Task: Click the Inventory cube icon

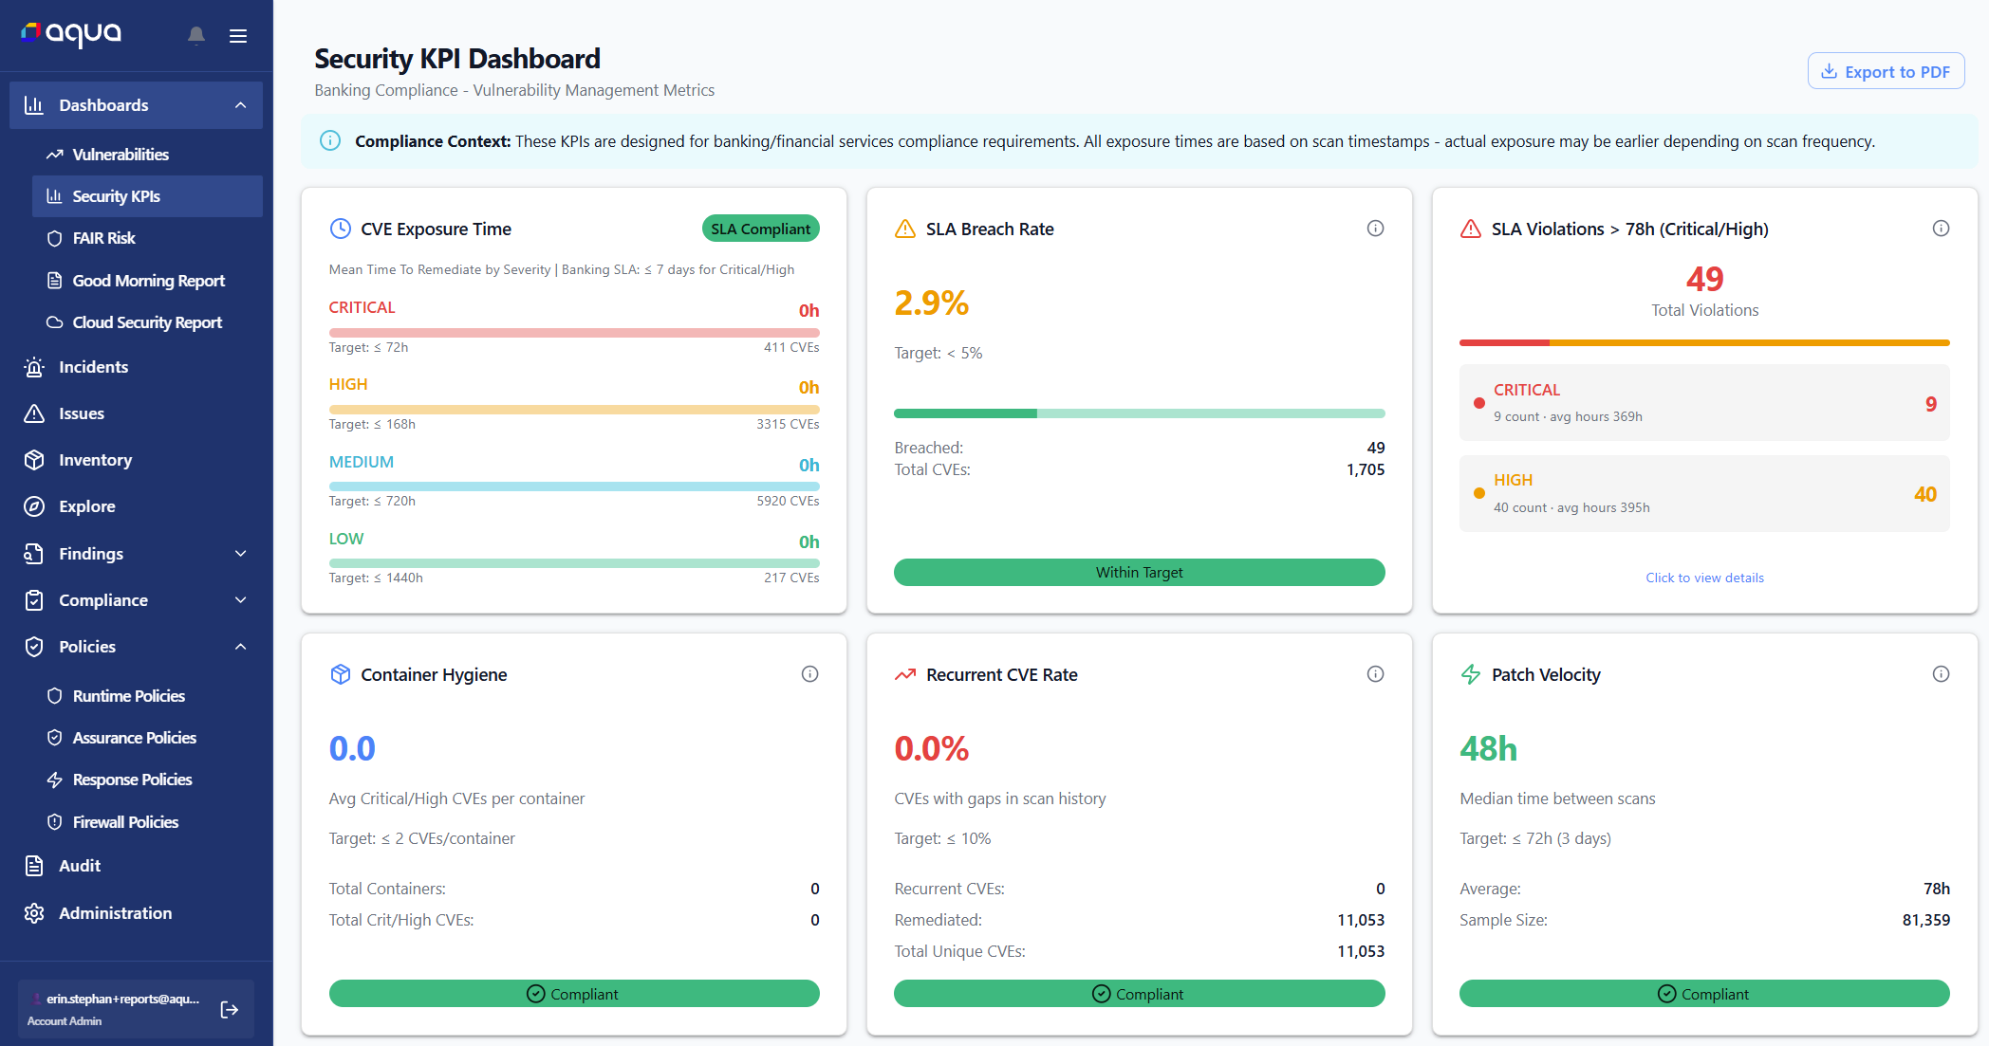Action: (x=34, y=460)
